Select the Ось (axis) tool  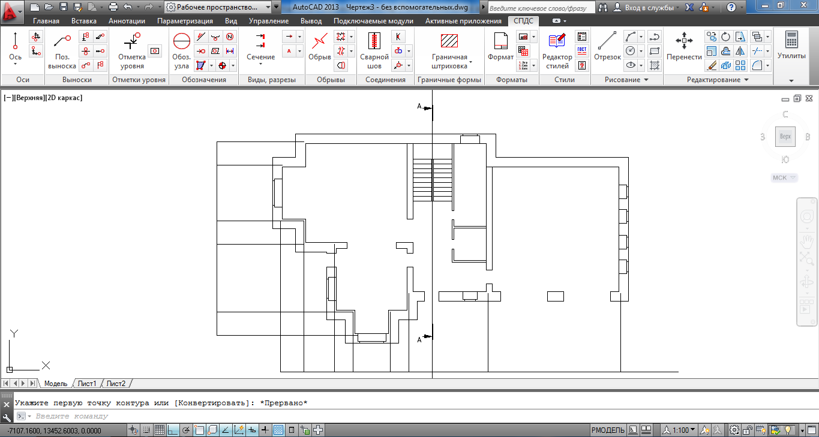click(x=15, y=46)
